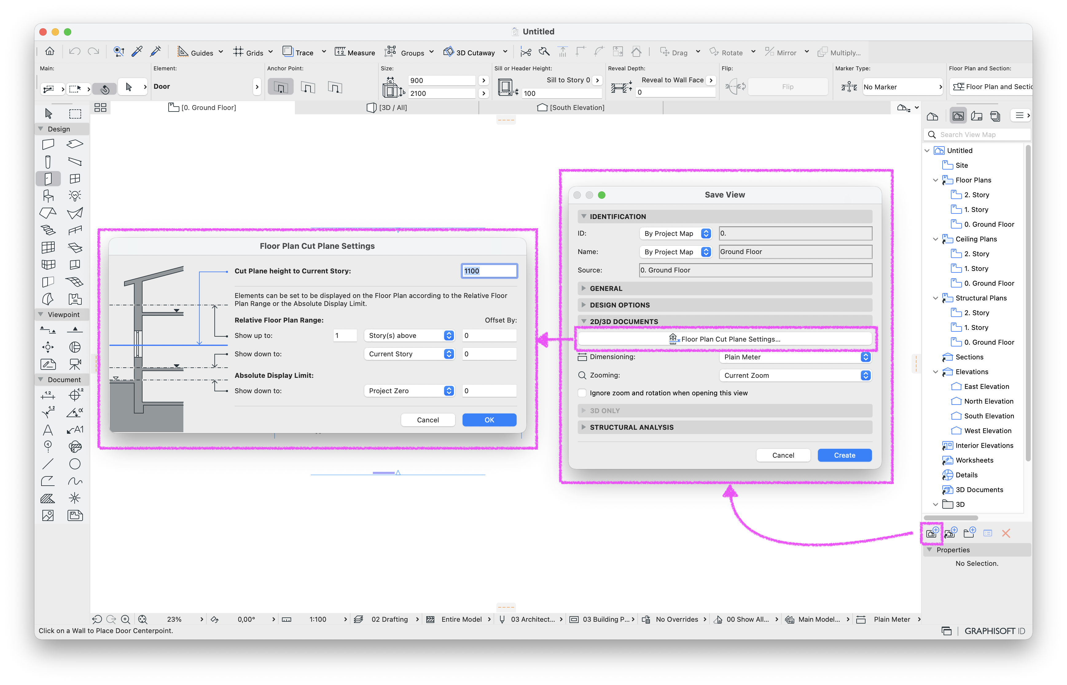
Task: Open Name By Project Map dropdown
Action: coord(675,252)
